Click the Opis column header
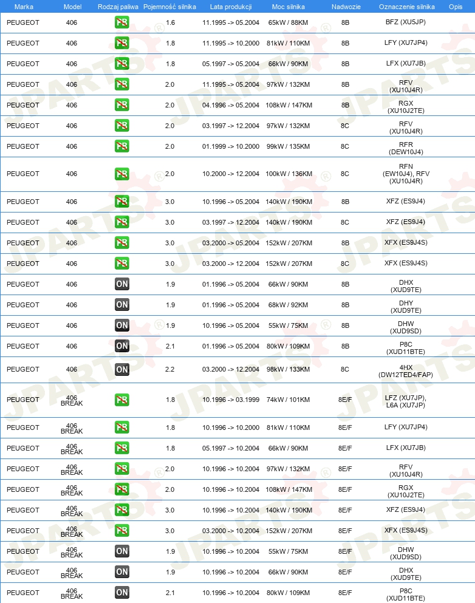Screen dimensions: 475x603 pos(456,7)
